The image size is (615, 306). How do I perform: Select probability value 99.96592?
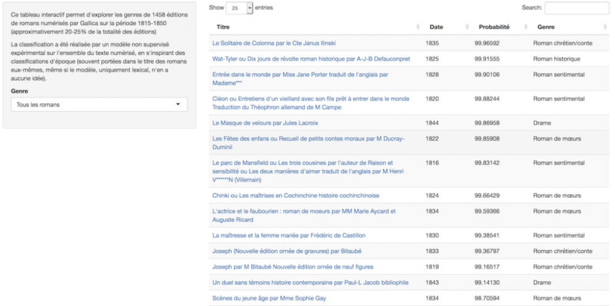[x=486, y=43]
